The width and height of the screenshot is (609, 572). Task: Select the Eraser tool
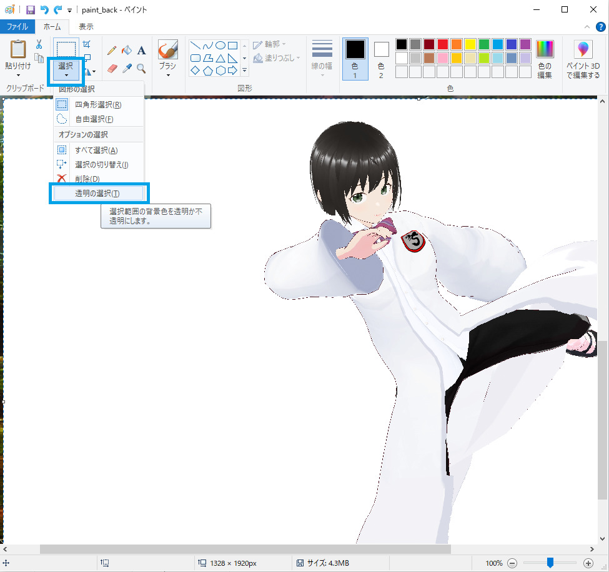pyautogui.click(x=112, y=69)
